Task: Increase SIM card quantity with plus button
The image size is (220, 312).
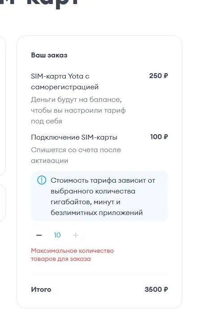Action: [76, 235]
